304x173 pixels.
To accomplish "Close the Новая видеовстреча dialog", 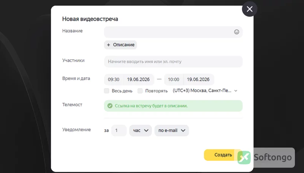I will coord(250,9).
